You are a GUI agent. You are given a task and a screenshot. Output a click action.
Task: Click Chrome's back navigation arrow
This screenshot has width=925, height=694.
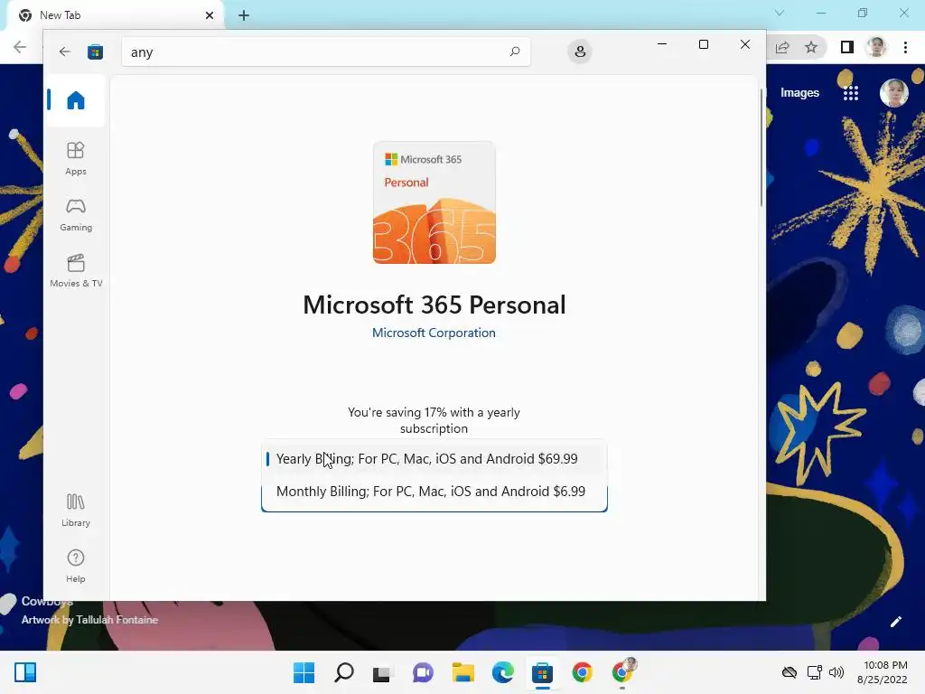(x=20, y=47)
